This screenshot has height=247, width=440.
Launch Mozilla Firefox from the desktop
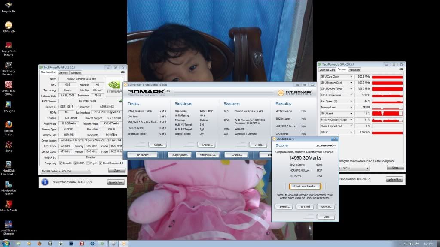click(x=9, y=128)
